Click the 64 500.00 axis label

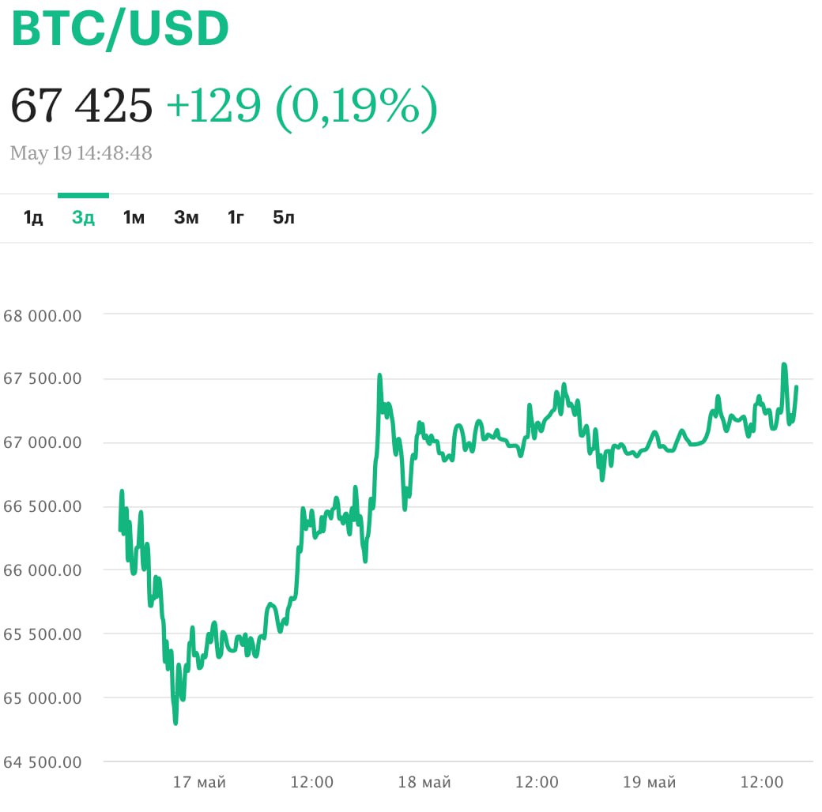[x=43, y=762]
